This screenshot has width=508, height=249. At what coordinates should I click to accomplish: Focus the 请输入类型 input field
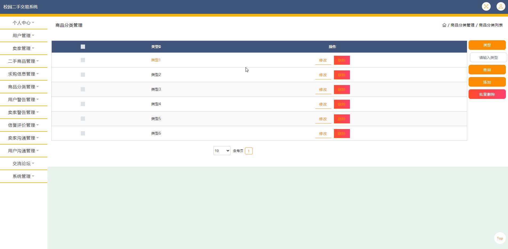tap(488, 57)
